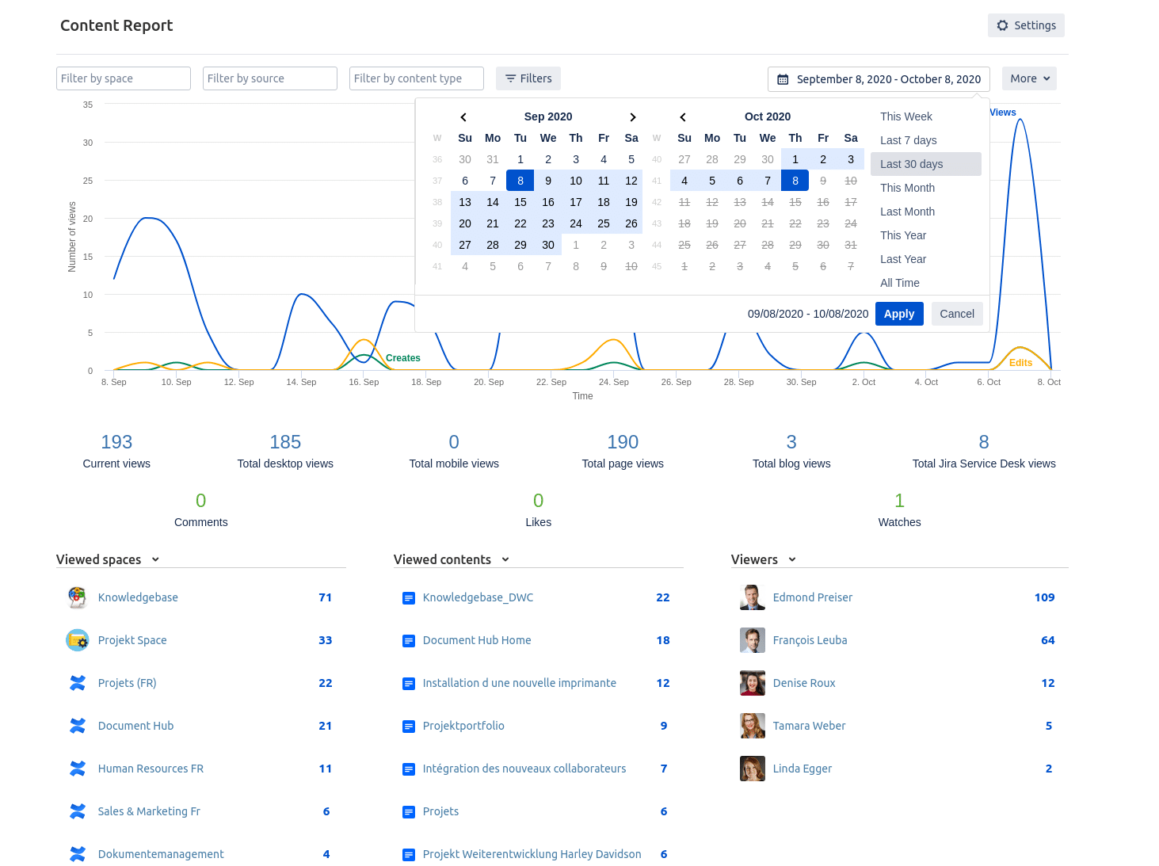Viewport: 1159px width, 866px height.
Task: Click the Projekt Space folder icon
Action: [x=77, y=640]
